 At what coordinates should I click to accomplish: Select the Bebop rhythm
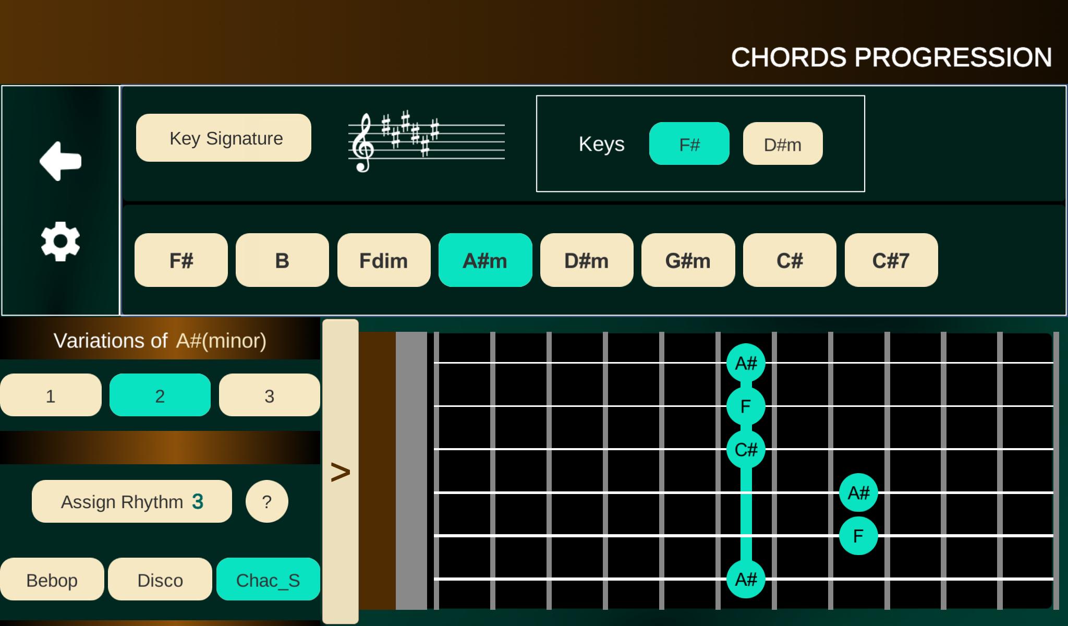click(52, 579)
